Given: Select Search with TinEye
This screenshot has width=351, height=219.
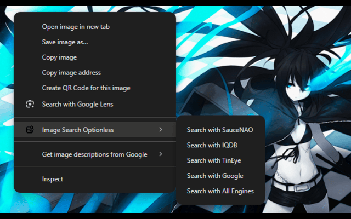Looking at the screenshot, I should pos(220,160).
